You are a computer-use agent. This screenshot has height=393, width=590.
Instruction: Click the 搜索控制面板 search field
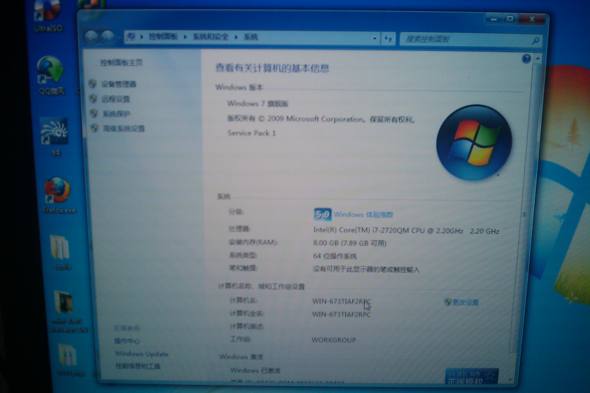pyautogui.click(x=471, y=40)
